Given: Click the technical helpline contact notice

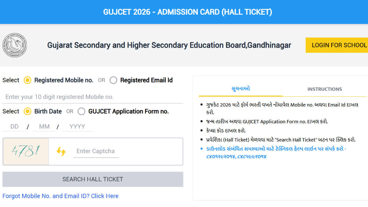Looking at the screenshot, I should click(276, 152).
